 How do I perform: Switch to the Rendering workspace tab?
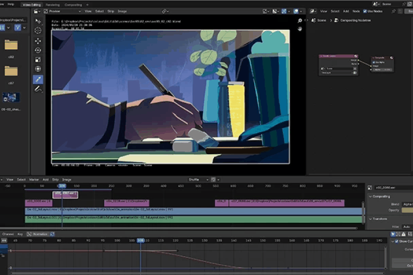click(x=52, y=5)
